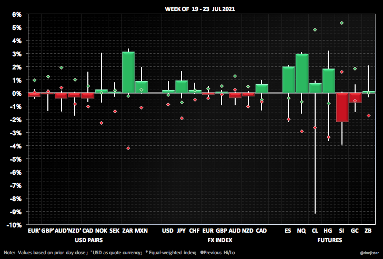Select the NQ futures label

coord(301,231)
